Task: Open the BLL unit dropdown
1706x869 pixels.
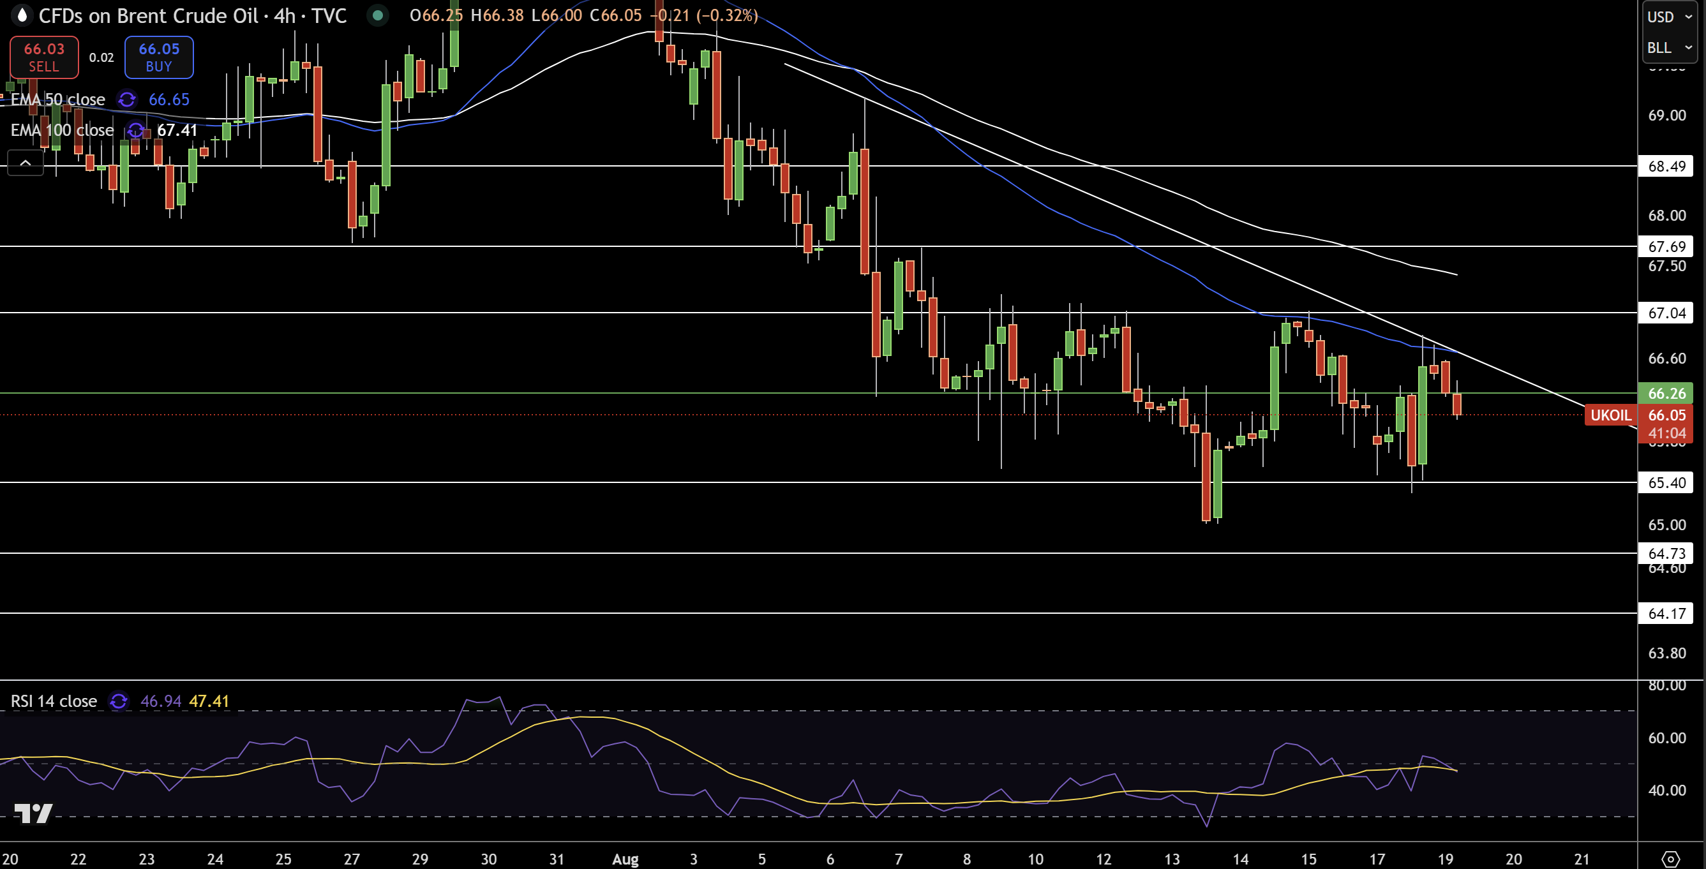Action: click(1669, 48)
